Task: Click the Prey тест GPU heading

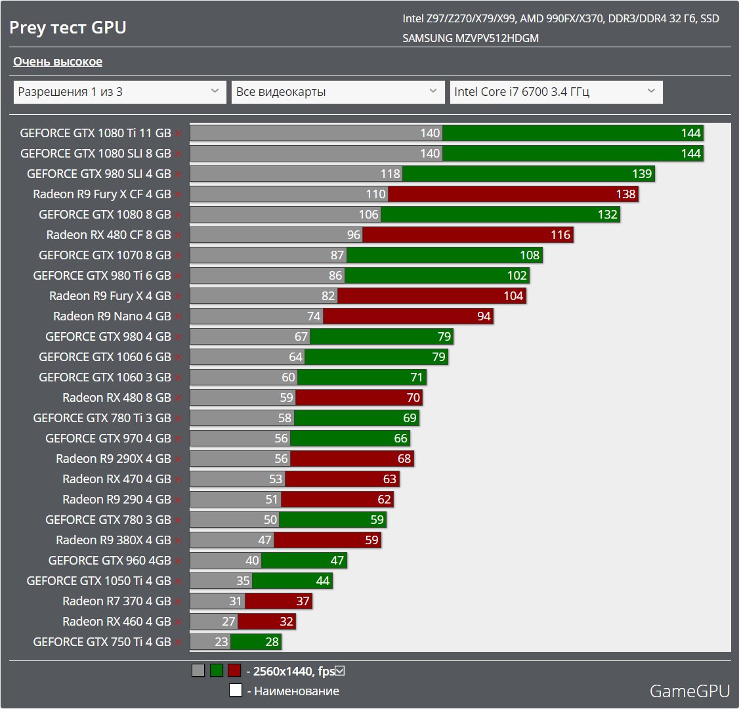Action: (68, 28)
